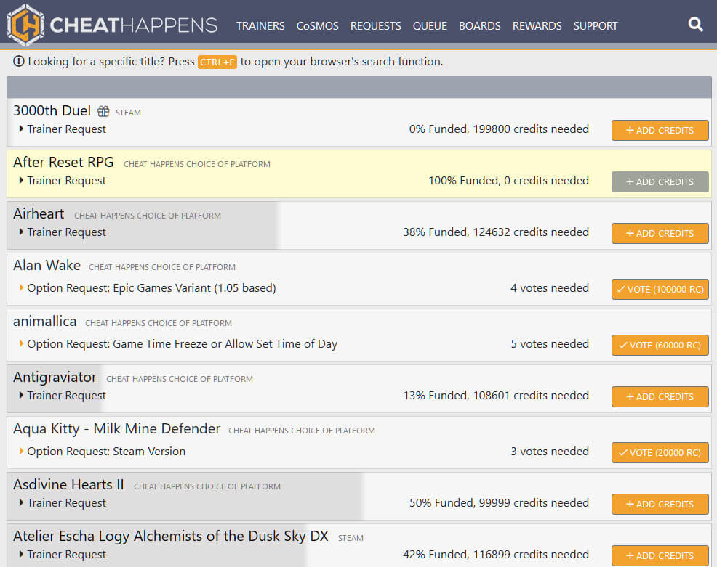Open Aqua Kitty - Milk Mine Defender title
The height and width of the screenshot is (567, 717).
click(x=117, y=429)
